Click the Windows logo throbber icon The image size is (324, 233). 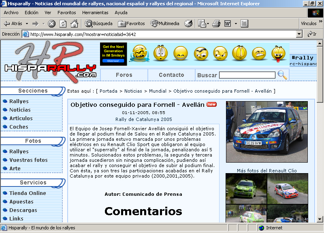pyautogui.click(x=315, y=13)
